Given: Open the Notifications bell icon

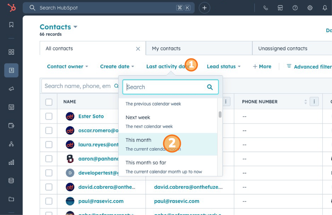Looking at the screenshot, I should coord(325,8).
